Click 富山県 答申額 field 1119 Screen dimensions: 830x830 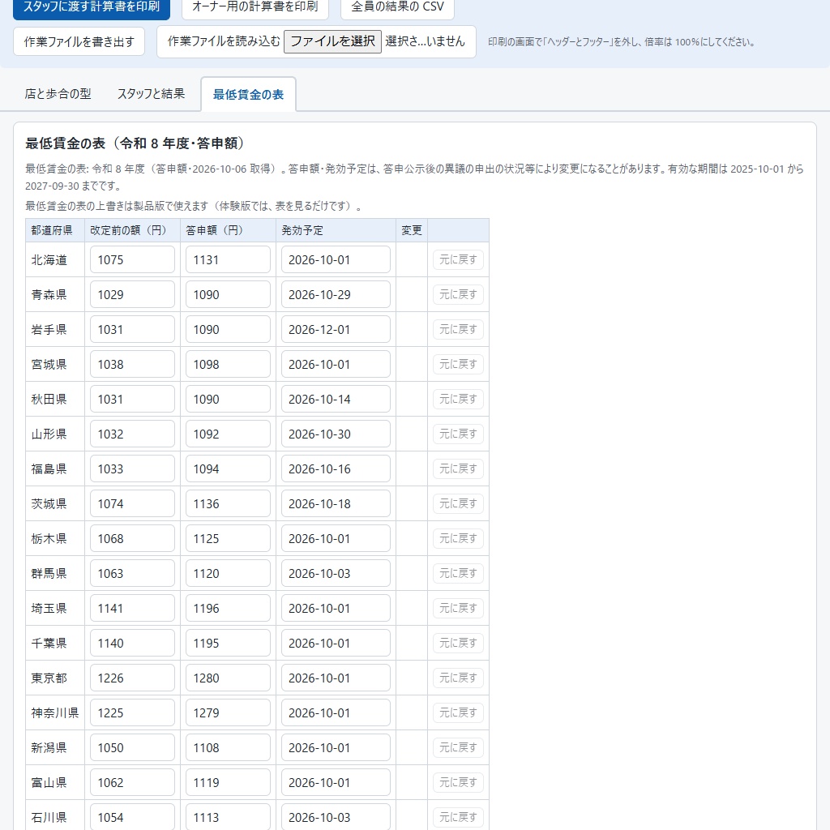click(228, 782)
